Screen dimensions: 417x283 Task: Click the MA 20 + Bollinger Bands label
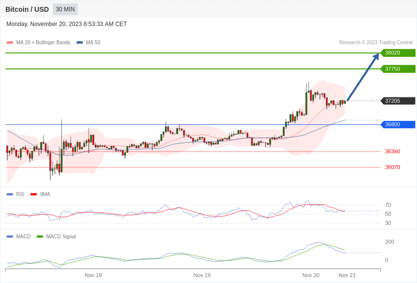[43, 43]
